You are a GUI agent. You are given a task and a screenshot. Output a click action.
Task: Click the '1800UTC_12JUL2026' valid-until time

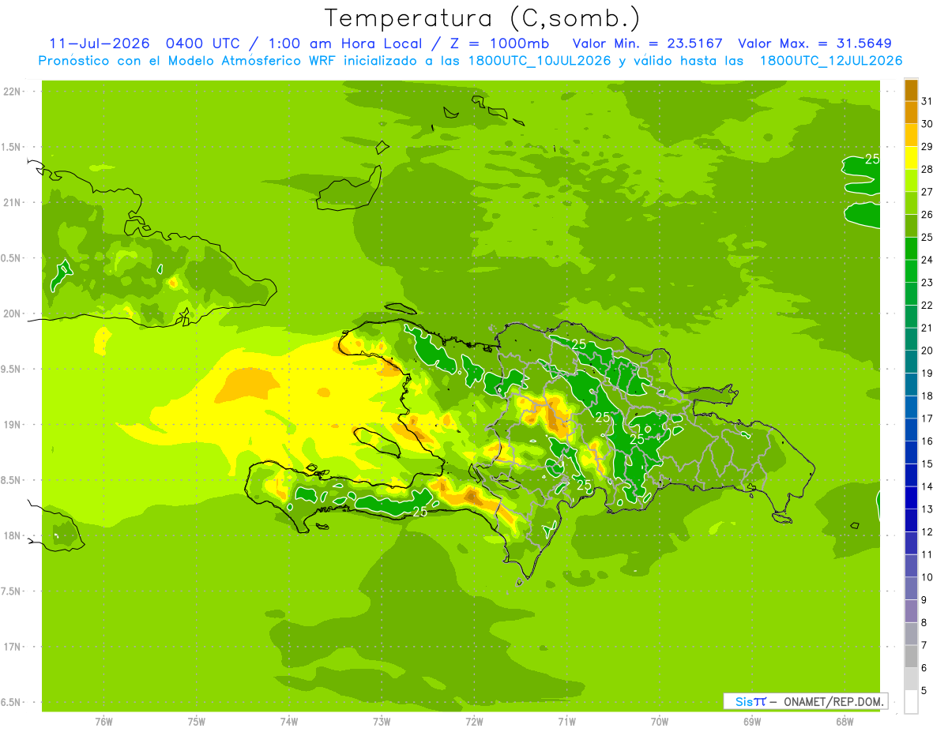coord(831,61)
